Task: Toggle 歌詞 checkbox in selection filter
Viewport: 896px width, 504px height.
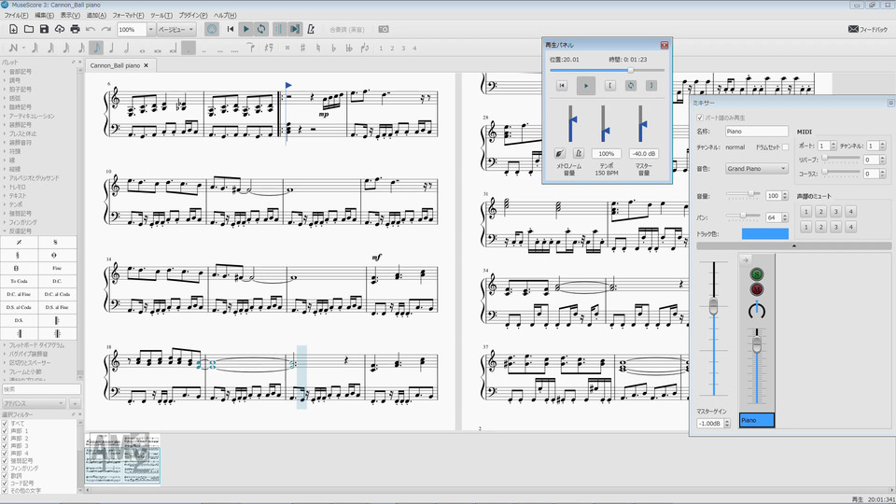Action: coord(5,475)
